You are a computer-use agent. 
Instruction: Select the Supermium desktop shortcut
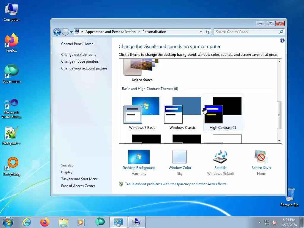pos(12,74)
